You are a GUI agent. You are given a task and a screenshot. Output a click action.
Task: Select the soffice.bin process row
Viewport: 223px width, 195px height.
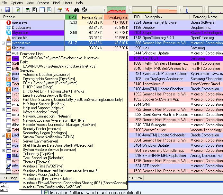point(111,38)
